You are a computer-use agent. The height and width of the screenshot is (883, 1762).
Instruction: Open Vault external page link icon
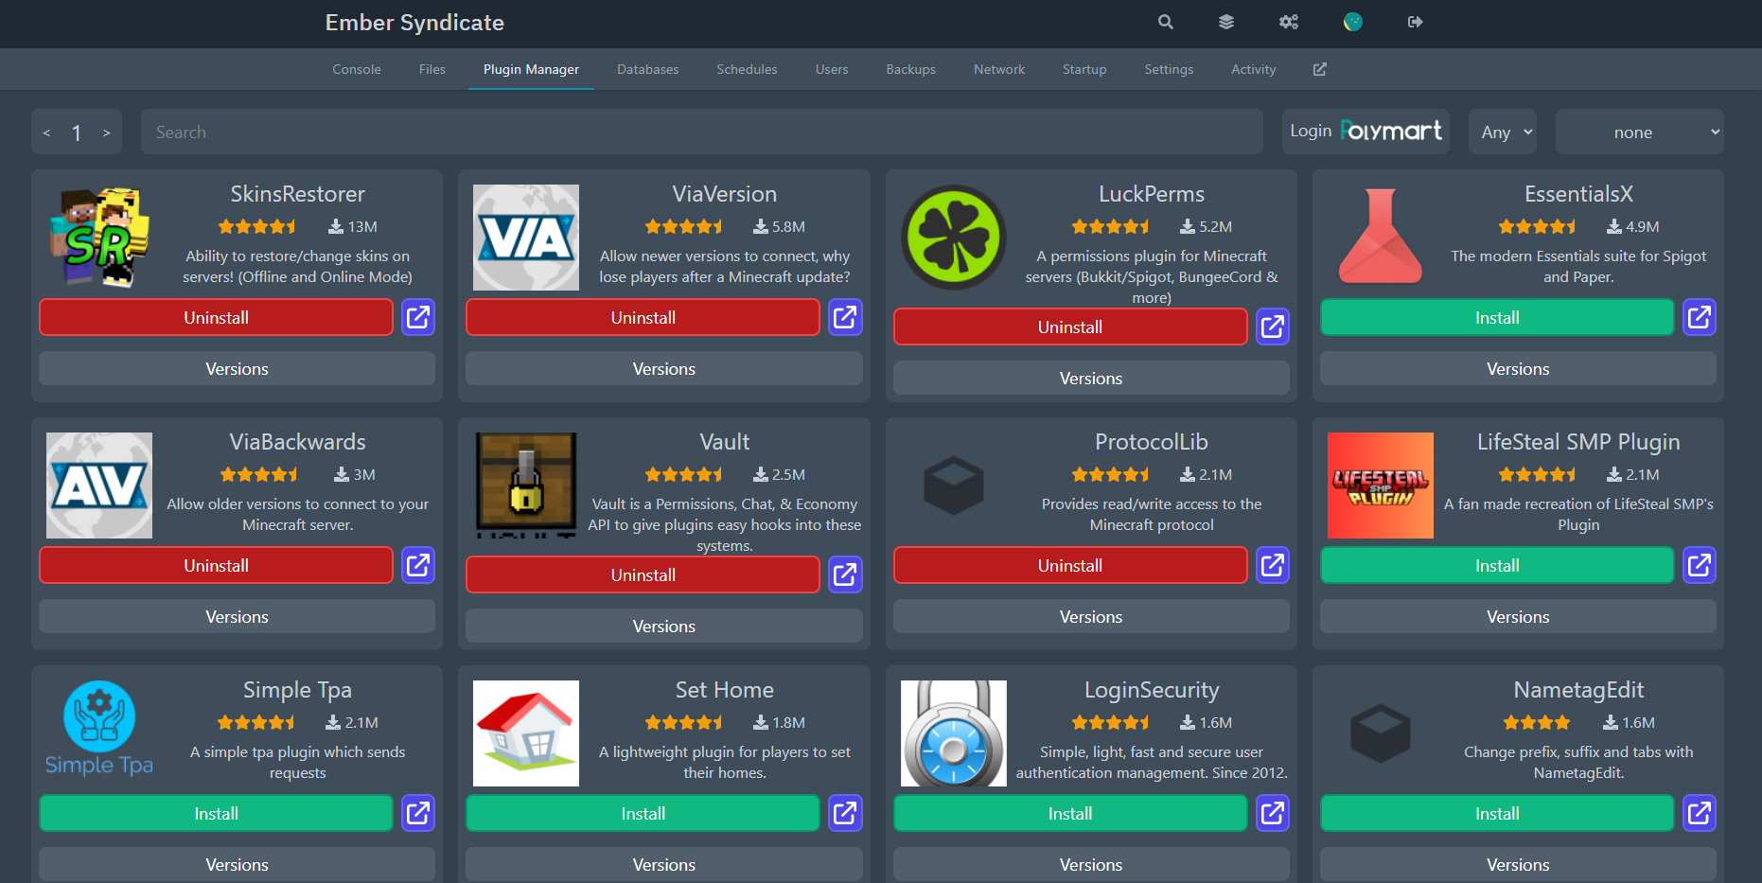point(845,574)
